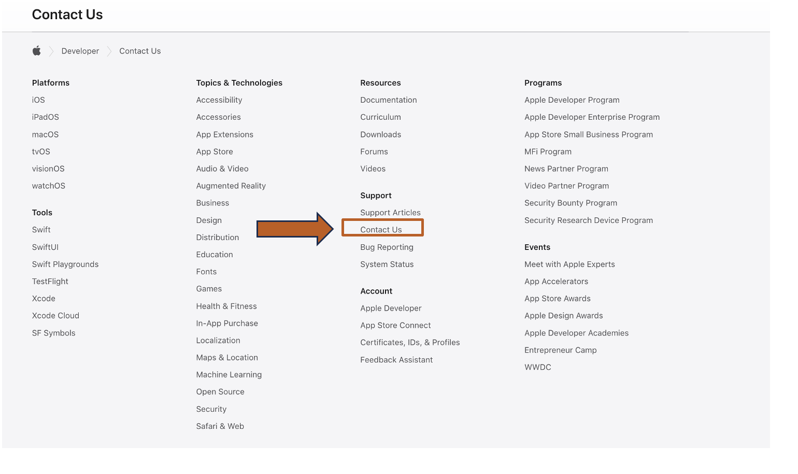Visit the Security Bounty Program page
This screenshot has height=474, width=798.
coord(571,203)
